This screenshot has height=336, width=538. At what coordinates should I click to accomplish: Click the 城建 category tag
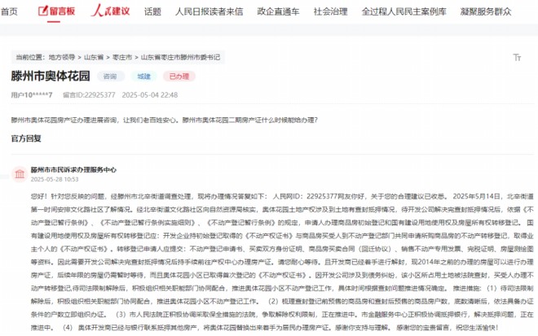[x=143, y=76]
